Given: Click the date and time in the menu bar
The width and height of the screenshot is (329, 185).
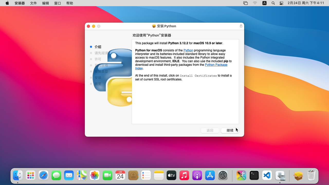Looking at the screenshot, I should 306,3.
